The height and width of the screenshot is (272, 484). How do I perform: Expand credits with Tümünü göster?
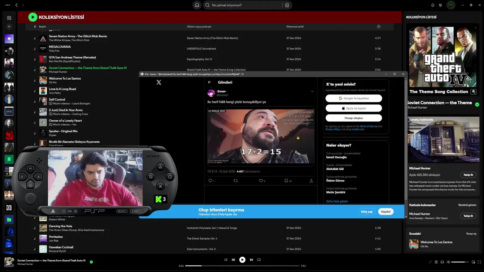pyautogui.click(x=467, y=205)
